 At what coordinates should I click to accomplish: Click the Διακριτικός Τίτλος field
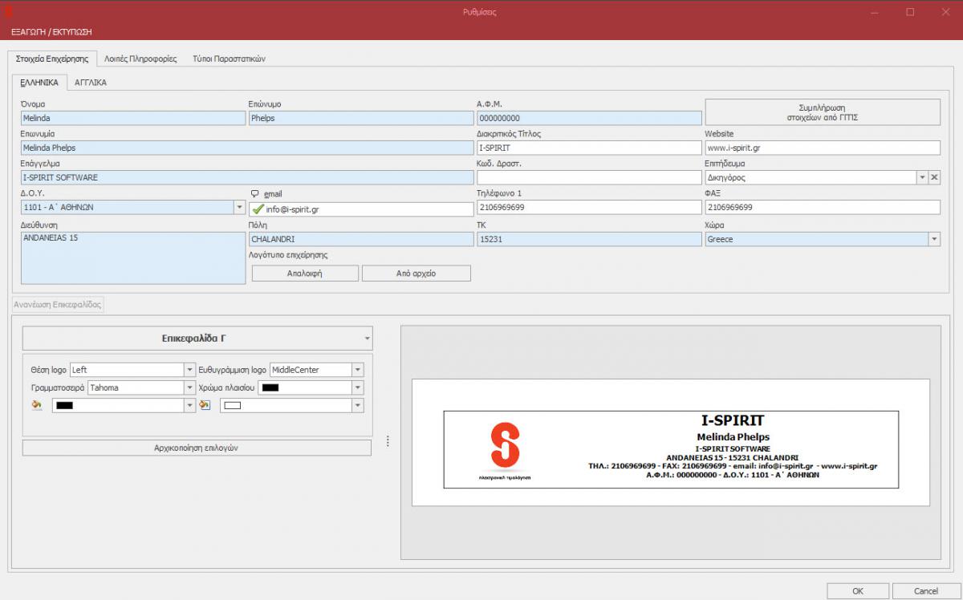coord(589,148)
